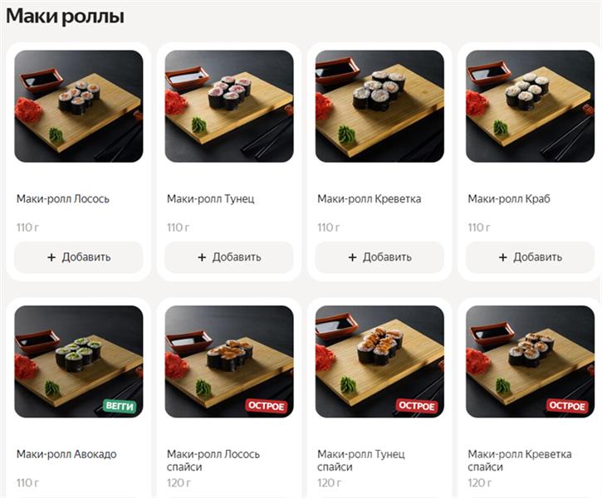Open the Маки-ролл Авокадо photo
The height and width of the screenshot is (498, 602).
pos(79,361)
